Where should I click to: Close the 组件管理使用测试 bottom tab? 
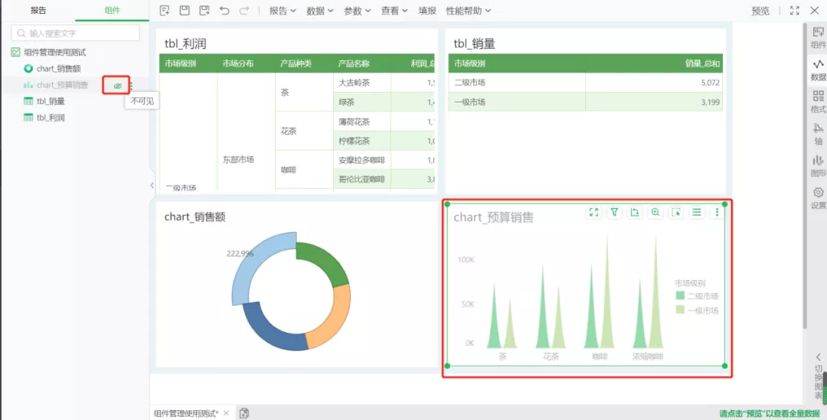pyautogui.click(x=226, y=413)
